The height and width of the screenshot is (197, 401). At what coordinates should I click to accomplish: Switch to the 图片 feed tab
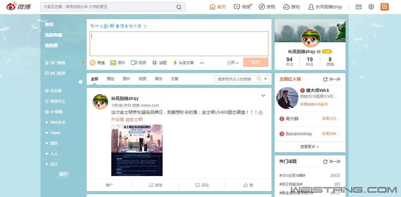point(126,79)
